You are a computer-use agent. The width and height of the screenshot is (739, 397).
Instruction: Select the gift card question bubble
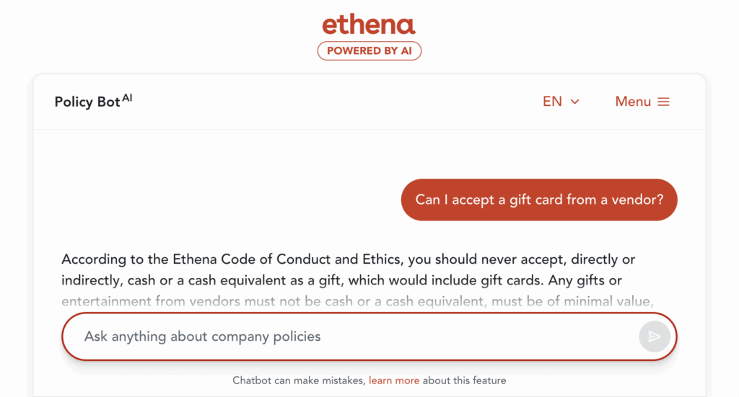pyautogui.click(x=539, y=200)
